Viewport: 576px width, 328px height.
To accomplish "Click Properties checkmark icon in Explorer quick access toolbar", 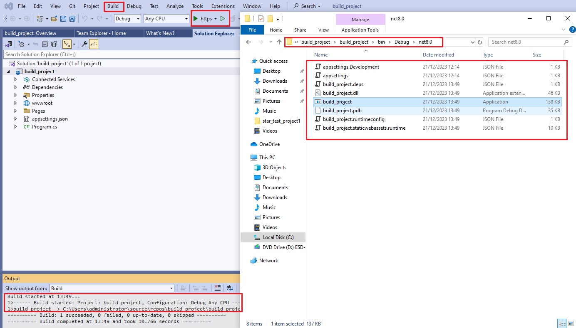I will pyautogui.click(x=261, y=18).
